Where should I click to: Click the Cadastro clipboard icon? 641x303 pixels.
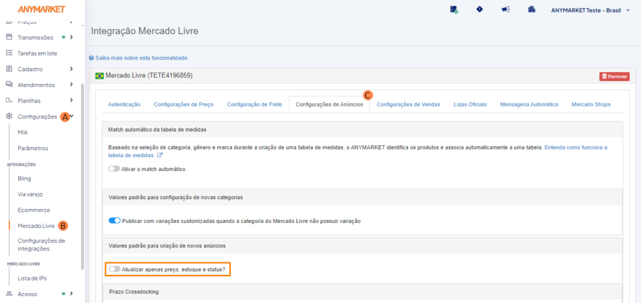click(x=9, y=69)
